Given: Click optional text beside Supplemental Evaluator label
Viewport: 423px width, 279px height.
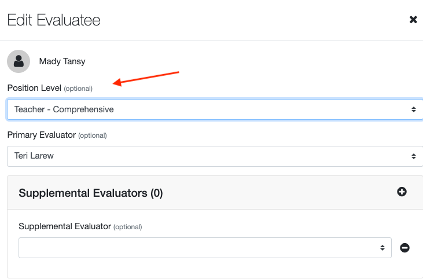Looking at the screenshot, I should pos(127,227).
